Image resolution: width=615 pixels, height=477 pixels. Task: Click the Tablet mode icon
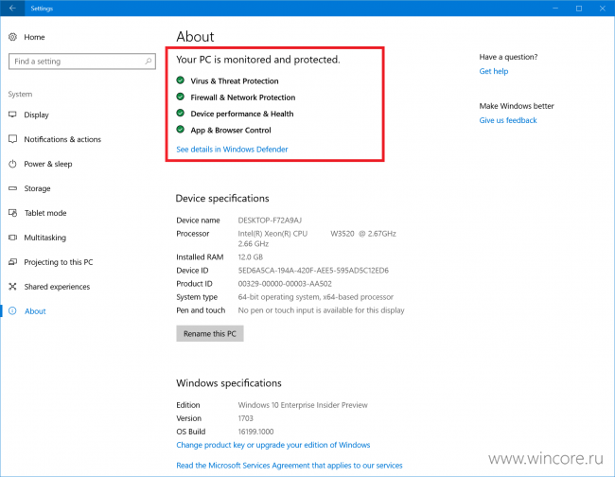pyautogui.click(x=12, y=213)
